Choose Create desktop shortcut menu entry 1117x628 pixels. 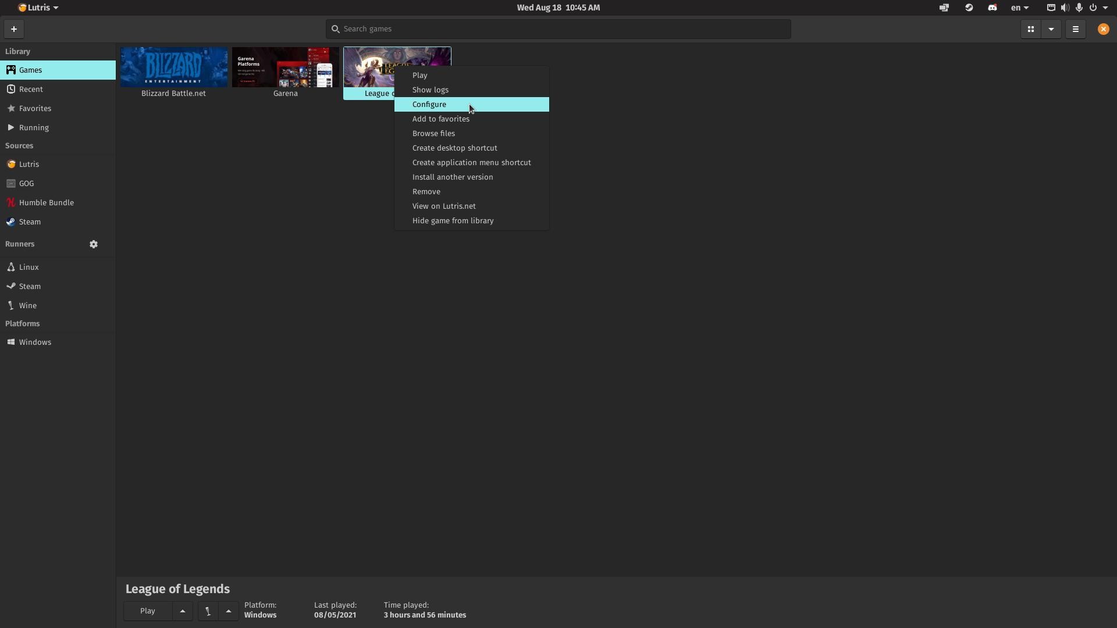pyautogui.click(x=454, y=148)
